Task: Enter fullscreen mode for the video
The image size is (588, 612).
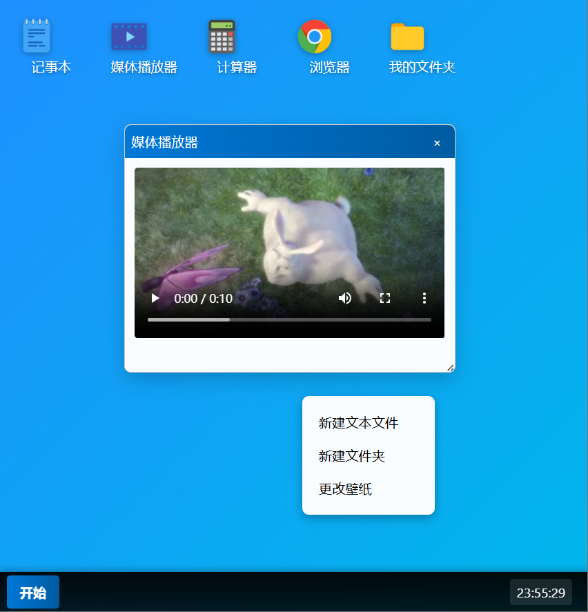Action: 385,298
